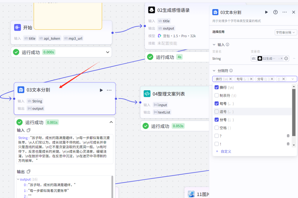Click the 04整理文案列表 code icon
This screenshot has width=298, height=198.
147,94
